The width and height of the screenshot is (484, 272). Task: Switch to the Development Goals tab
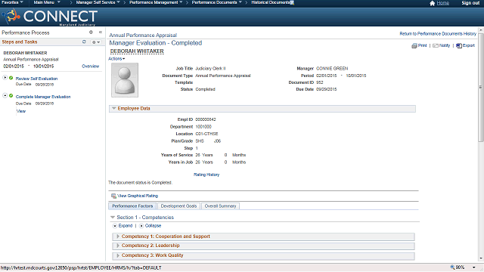click(x=178, y=206)
